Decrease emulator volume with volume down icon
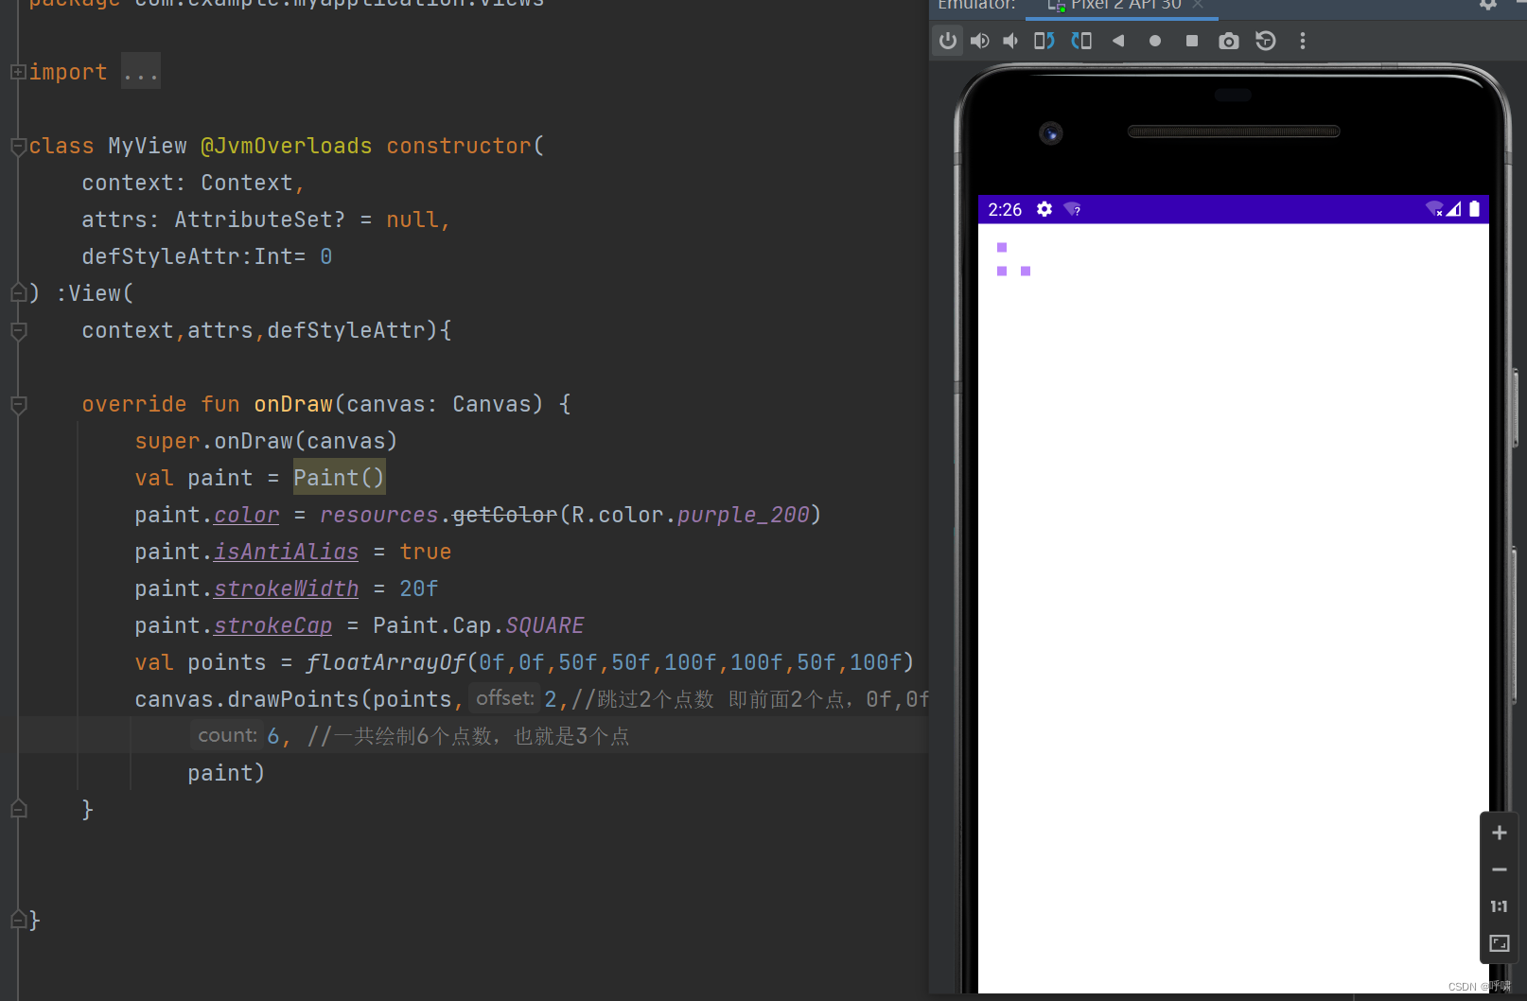Image resolution: width=1527 pixels, height=1001 pixels. (x=1009, y=41)
